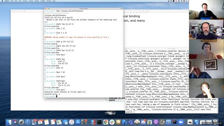Screen dimensions: 224x126
Task: Open the Profiles menu
Action: [37, 1]
